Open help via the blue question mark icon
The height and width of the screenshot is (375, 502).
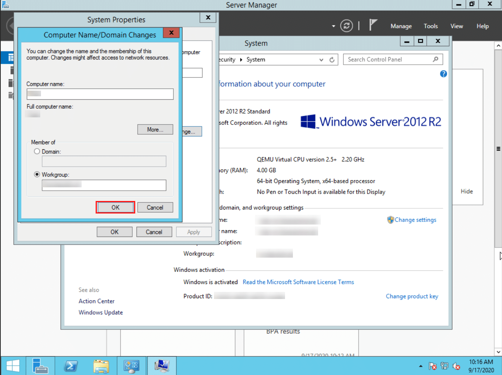[443, 74]
